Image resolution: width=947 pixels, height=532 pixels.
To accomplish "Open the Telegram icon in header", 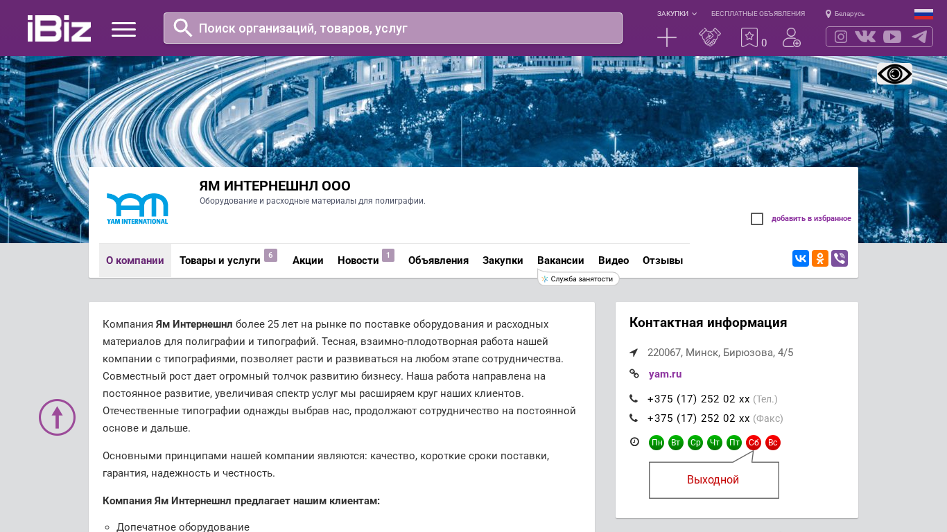I will [x=919, y=37].
